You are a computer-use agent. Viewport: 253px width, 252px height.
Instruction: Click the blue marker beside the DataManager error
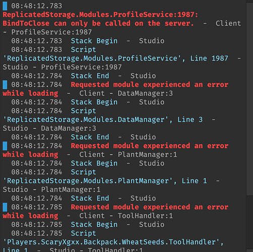(5, 85)
